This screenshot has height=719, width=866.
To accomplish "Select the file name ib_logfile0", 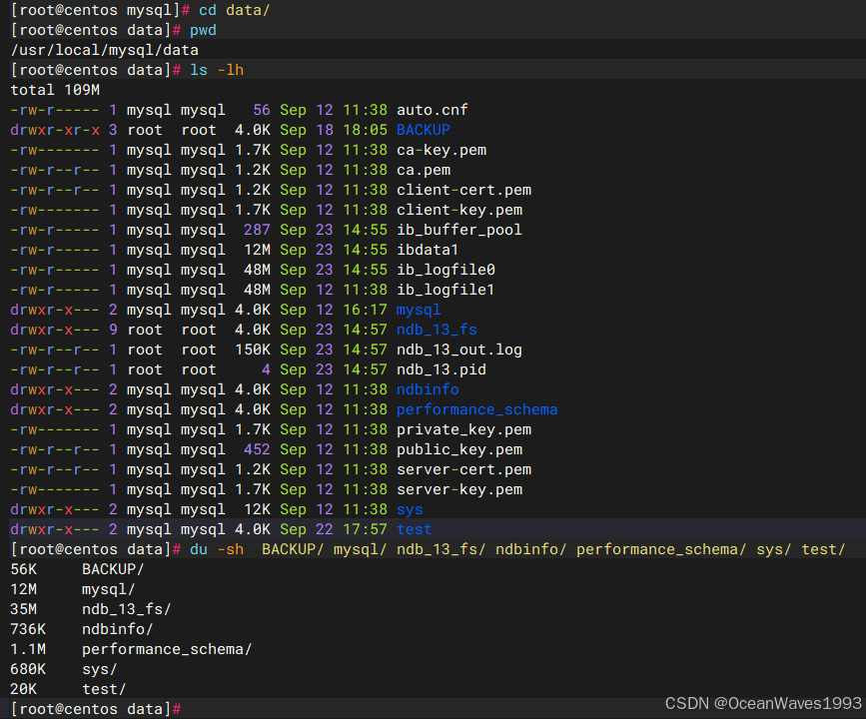I will coord(445,270).
